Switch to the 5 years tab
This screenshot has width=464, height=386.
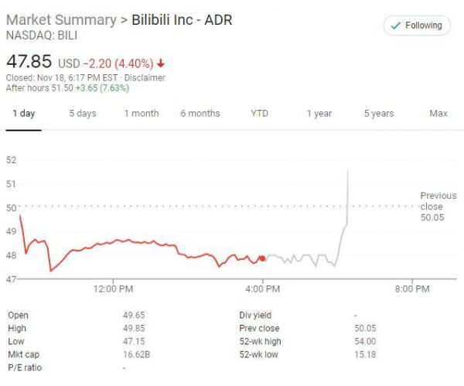(x=379, y=114)
